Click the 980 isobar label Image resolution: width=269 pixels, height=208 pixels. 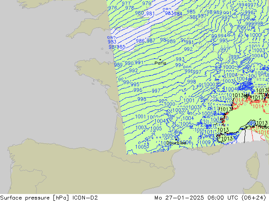point(139,13)
